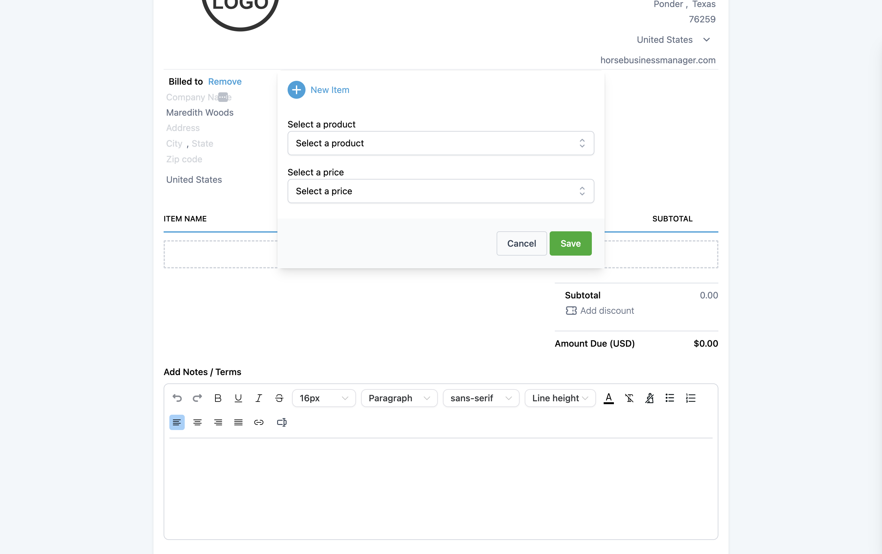Viewport: 882px width, 554px height.
Task: Undo the last edit in notes editor
Action: coord(177,398)
